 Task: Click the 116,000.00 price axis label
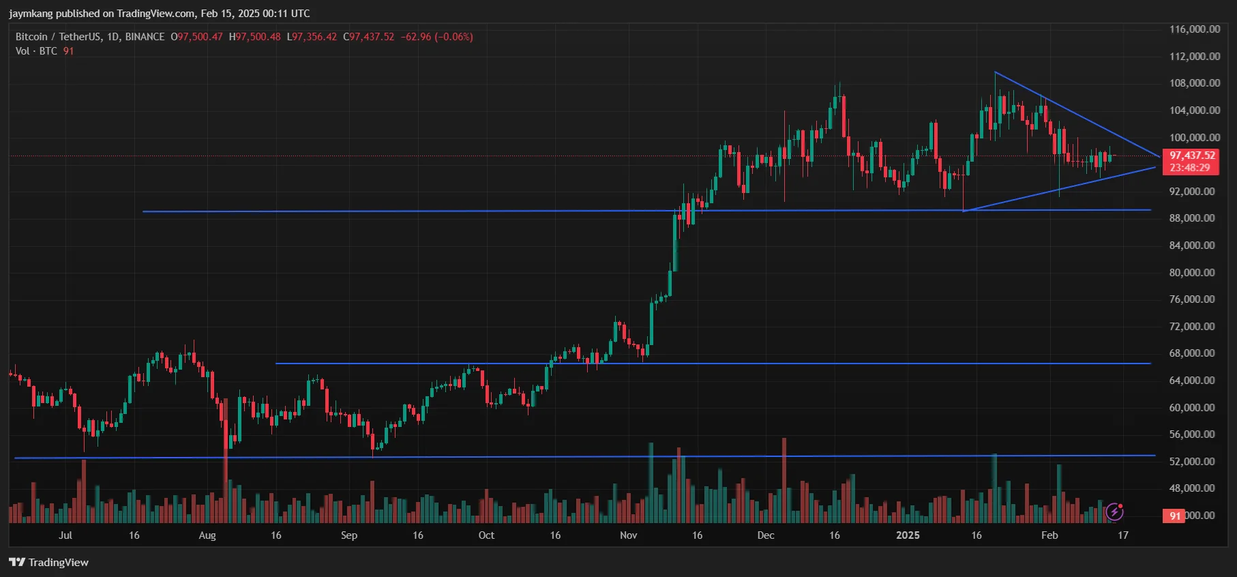[x=1195, y=29]
